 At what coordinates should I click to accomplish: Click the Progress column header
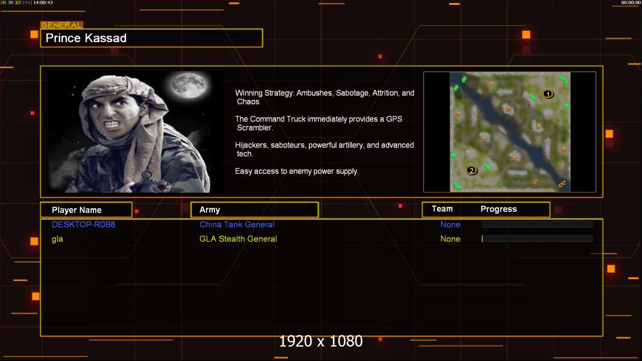(x=499, y=209)
